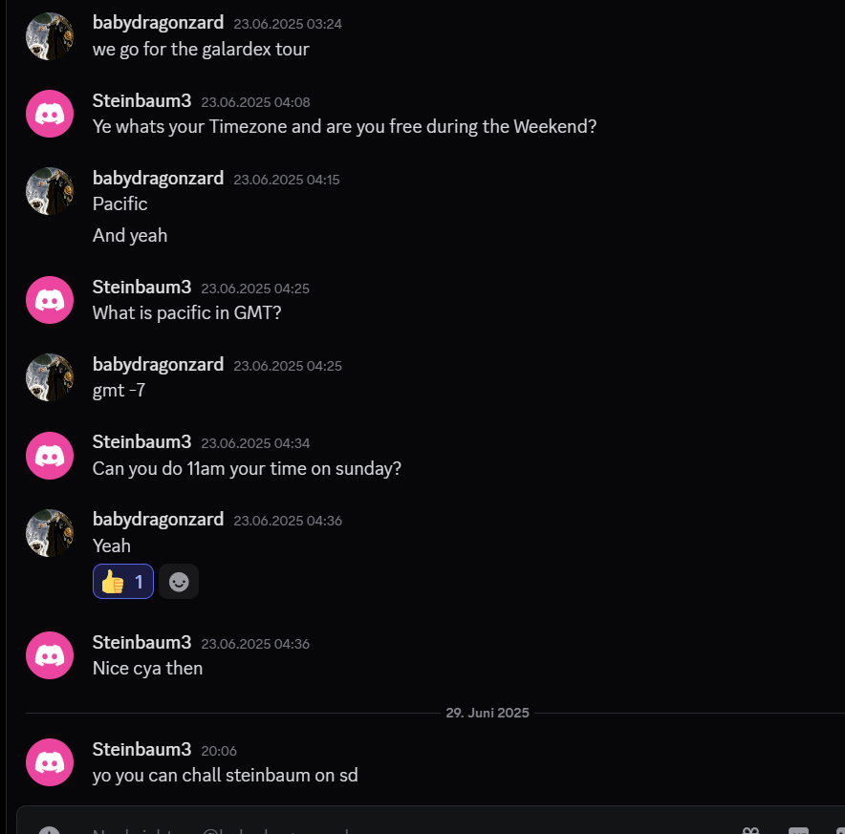Screen dimensions: 845x834
Task: Toggle the thumbs-up reaction under "Yeah"
Action: 122,581
